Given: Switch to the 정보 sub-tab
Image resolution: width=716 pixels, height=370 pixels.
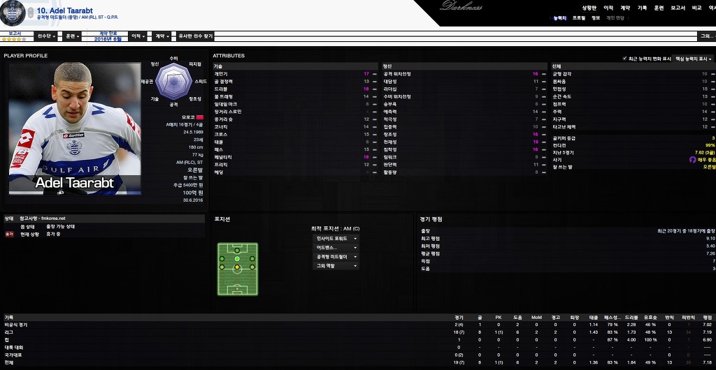Looking at the screenshot, I should click(x=596, y=18).
